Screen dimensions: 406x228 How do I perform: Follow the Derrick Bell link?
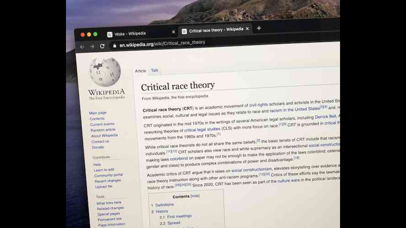coord(325,117)
